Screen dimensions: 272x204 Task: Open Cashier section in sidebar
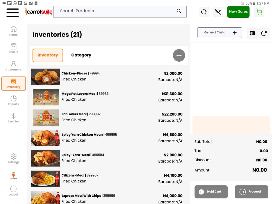14,118
